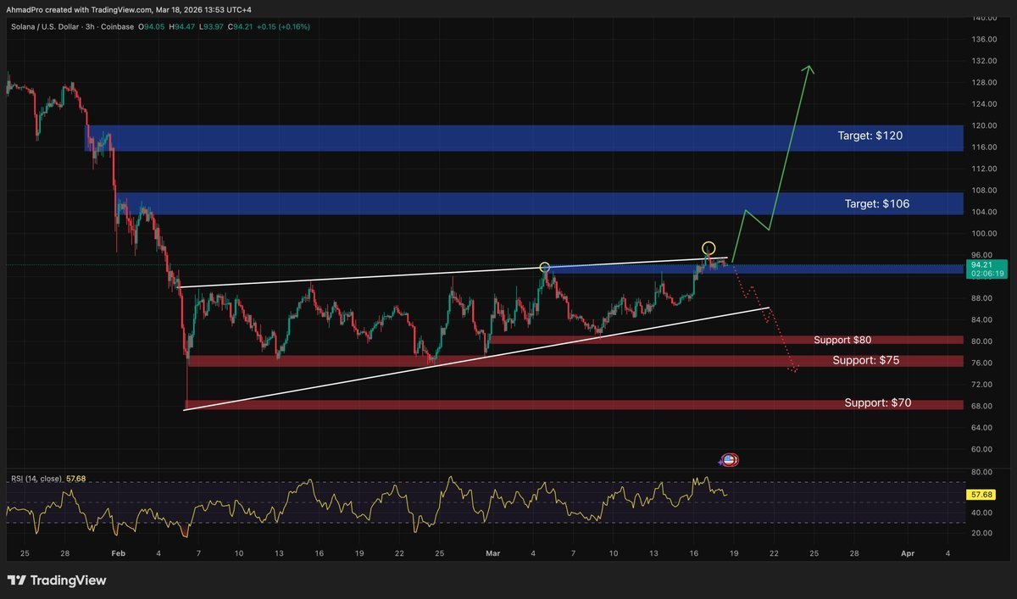The width and height of the screenshot is (1017, 599).
Task: Click the US flag economic event icon
Action: (x=729, y=460)
